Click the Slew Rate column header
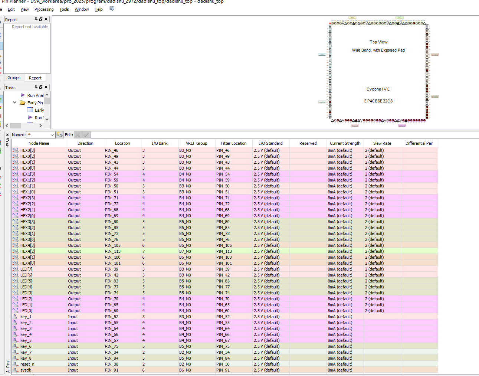The image size is (479, 376). (382, 143)
